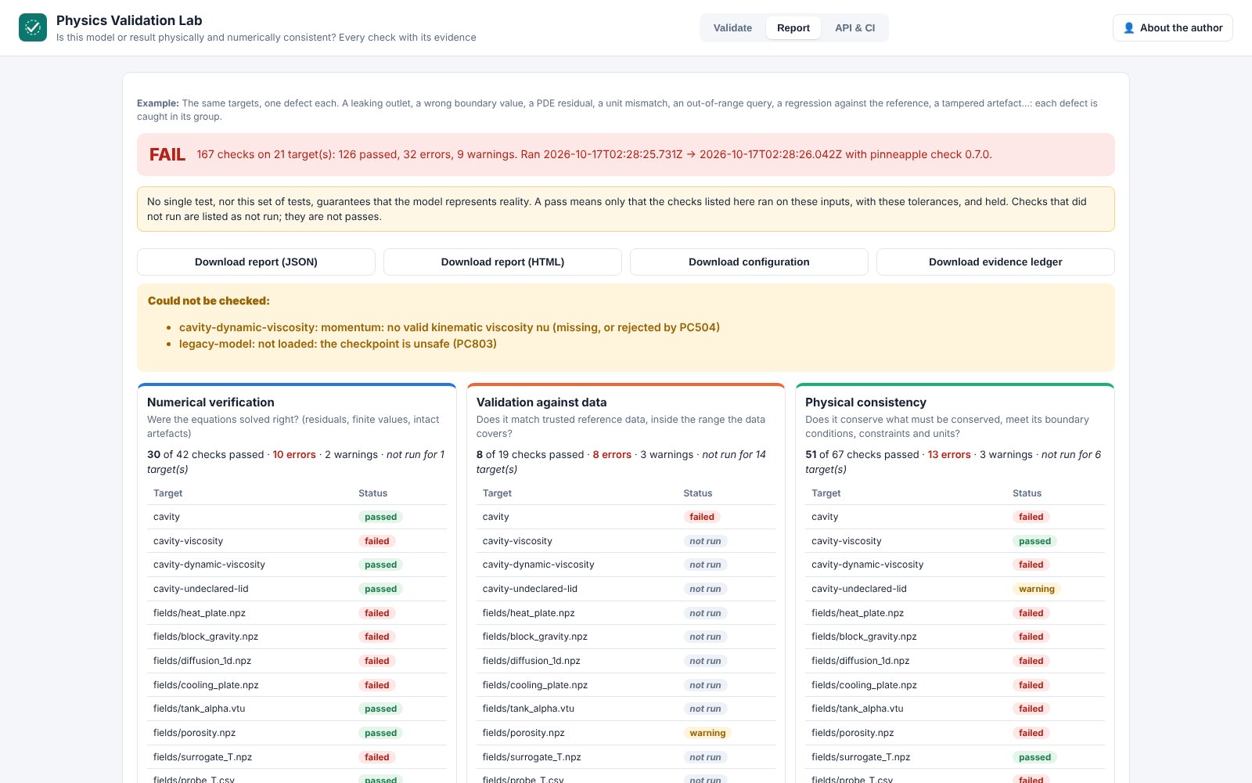This screenshot has height=783, width=1252.
Task: Click fields/block_gravity.npz in Validation against data
Action: pyautogui.click(x=535, y=637)
